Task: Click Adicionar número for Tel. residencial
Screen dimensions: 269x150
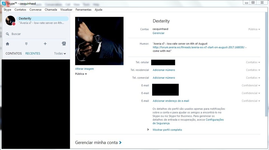Action: click(164, 70)
